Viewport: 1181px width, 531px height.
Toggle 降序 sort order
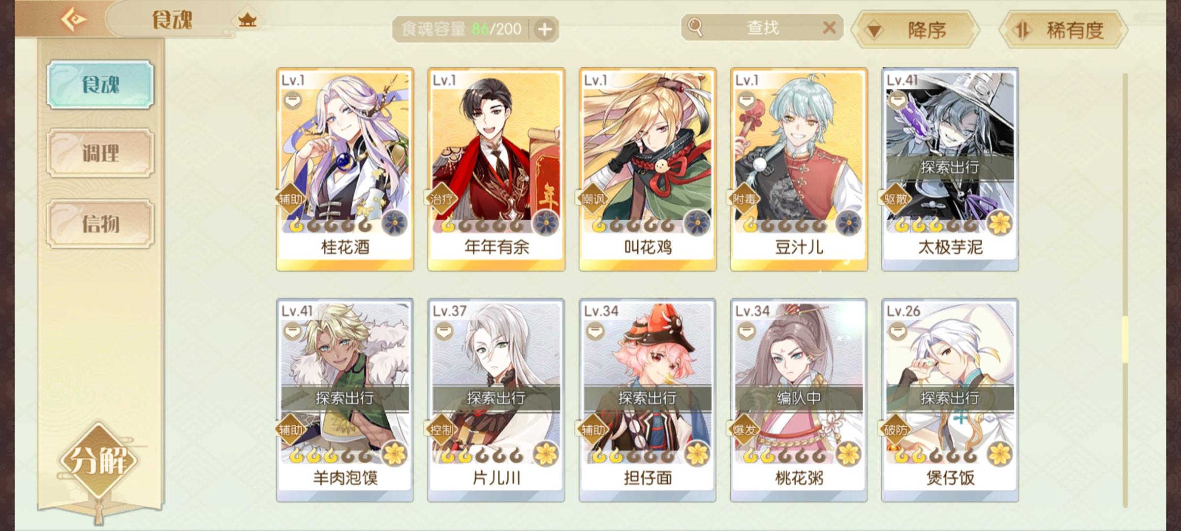tap(915, 30)
